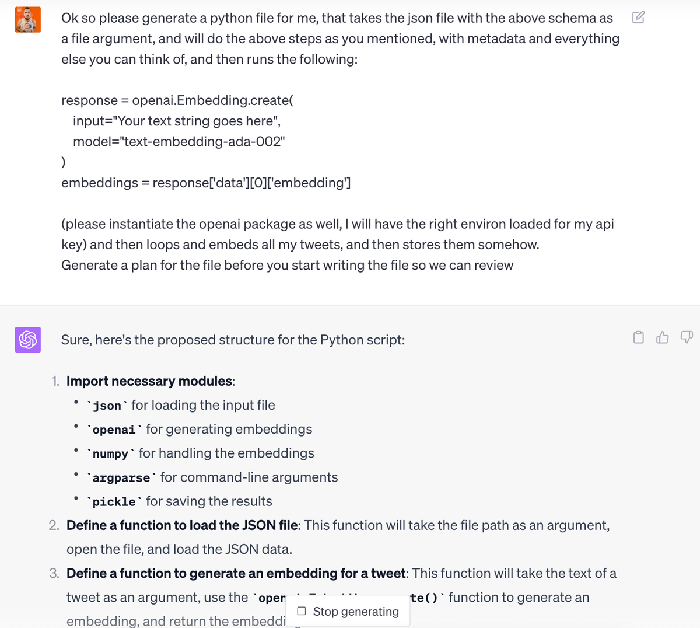Click the user profile avatar
Screen dimensions: 700x628
pos(27,20)
